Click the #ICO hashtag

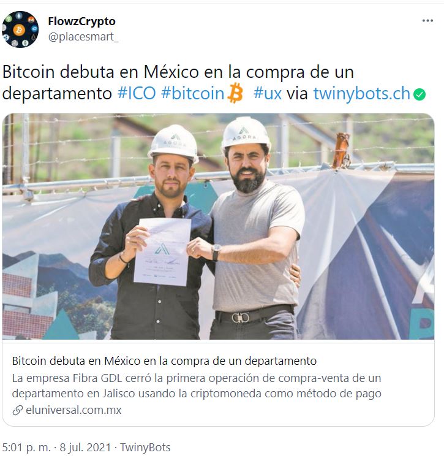(x=137, y=93)
